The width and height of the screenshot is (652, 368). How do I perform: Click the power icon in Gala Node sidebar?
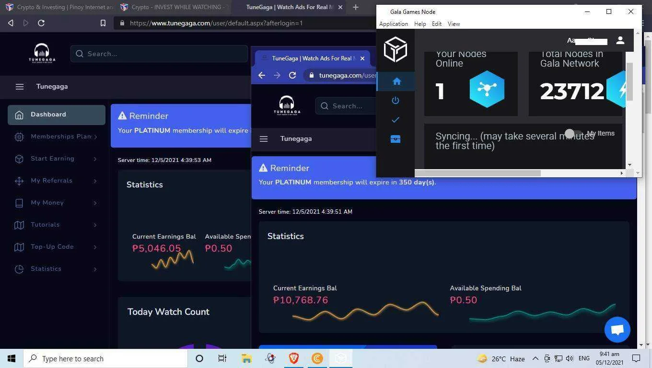tap(396, 101)
